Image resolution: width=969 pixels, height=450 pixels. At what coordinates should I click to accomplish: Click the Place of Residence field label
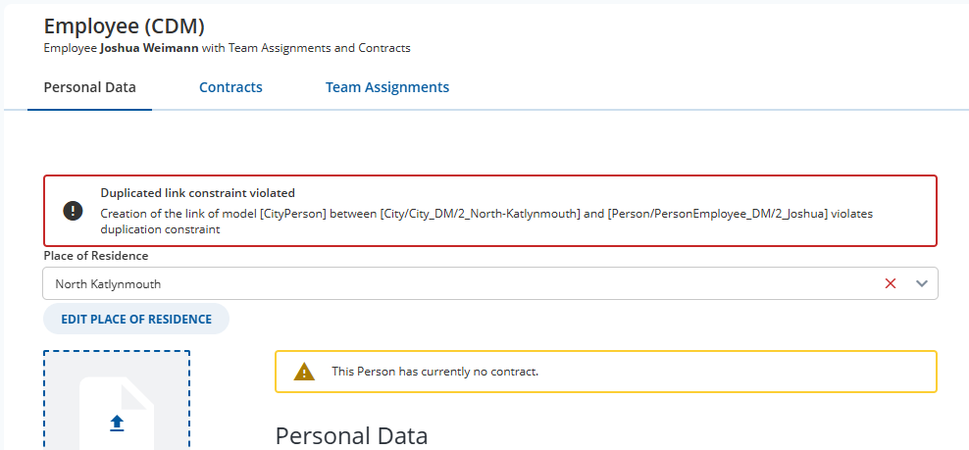point(96,255)
